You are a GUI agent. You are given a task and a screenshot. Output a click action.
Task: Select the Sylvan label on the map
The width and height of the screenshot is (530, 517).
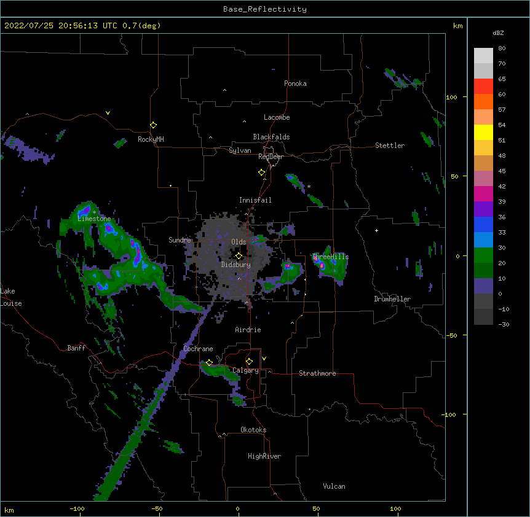240,150
